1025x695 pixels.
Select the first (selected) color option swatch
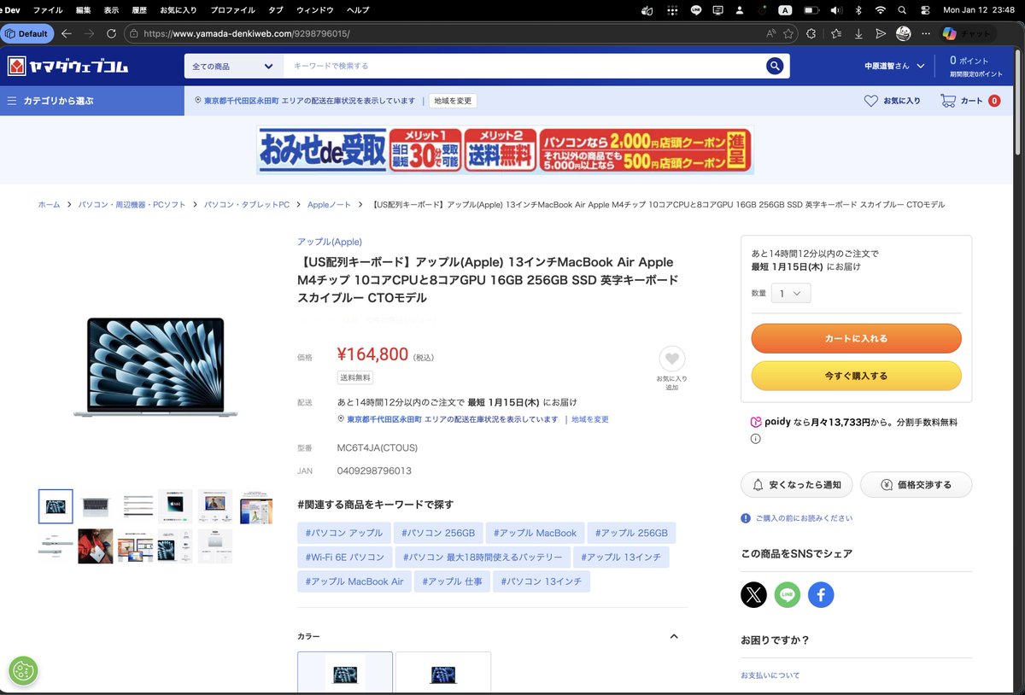pos(345,673)
